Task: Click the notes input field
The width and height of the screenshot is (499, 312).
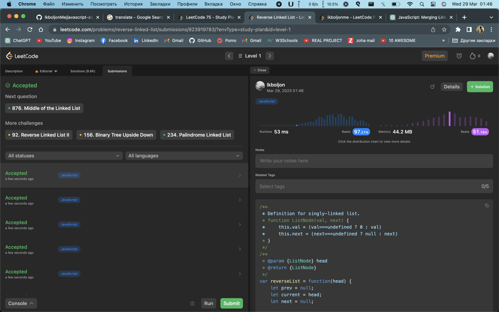Action: (373, 161)
